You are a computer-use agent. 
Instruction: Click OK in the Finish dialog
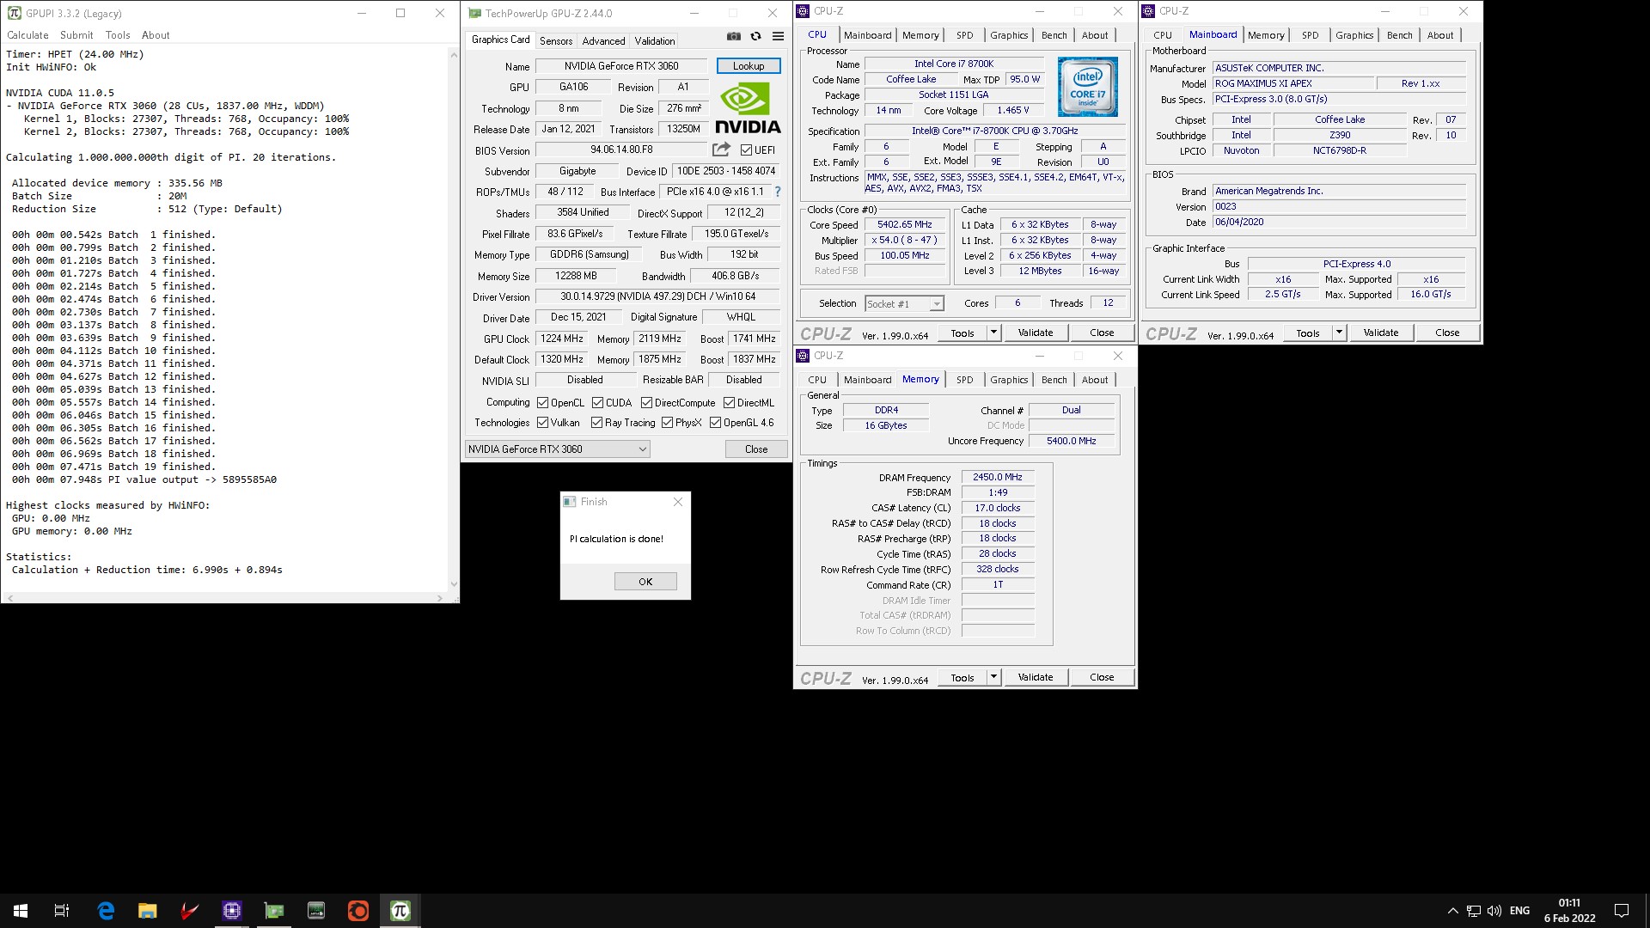tap(645, 582)
